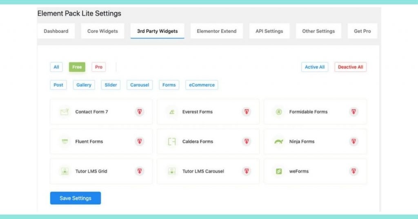Click the Tutor LMS Grid label
The image size is (418, 219).
tap(91, 171)
